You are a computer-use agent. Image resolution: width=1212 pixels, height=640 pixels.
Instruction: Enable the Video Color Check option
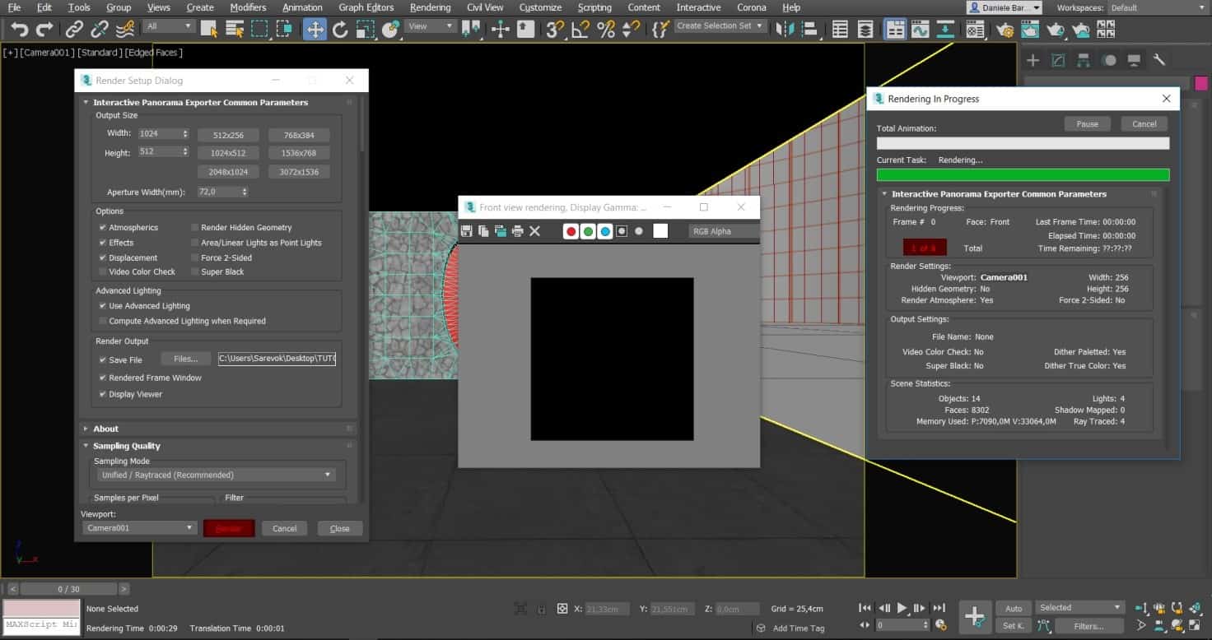pos(102,271)
